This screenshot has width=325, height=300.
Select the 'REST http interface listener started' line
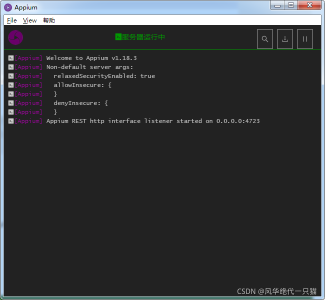tap(153, 121)
